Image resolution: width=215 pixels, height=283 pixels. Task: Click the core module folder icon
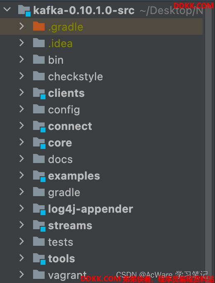(39, 143)
